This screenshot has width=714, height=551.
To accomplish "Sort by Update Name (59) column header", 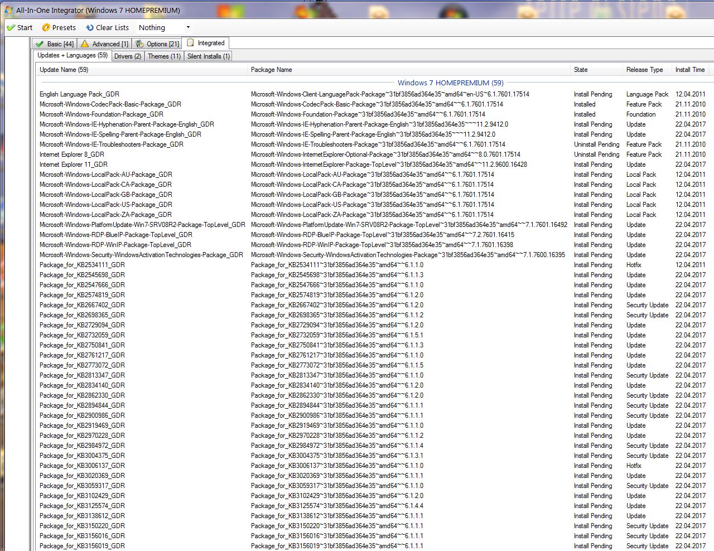I will (x=142, y=70).
